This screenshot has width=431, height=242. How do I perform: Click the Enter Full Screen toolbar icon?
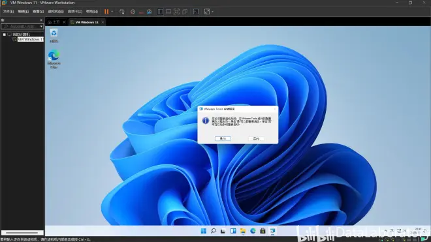176,12
